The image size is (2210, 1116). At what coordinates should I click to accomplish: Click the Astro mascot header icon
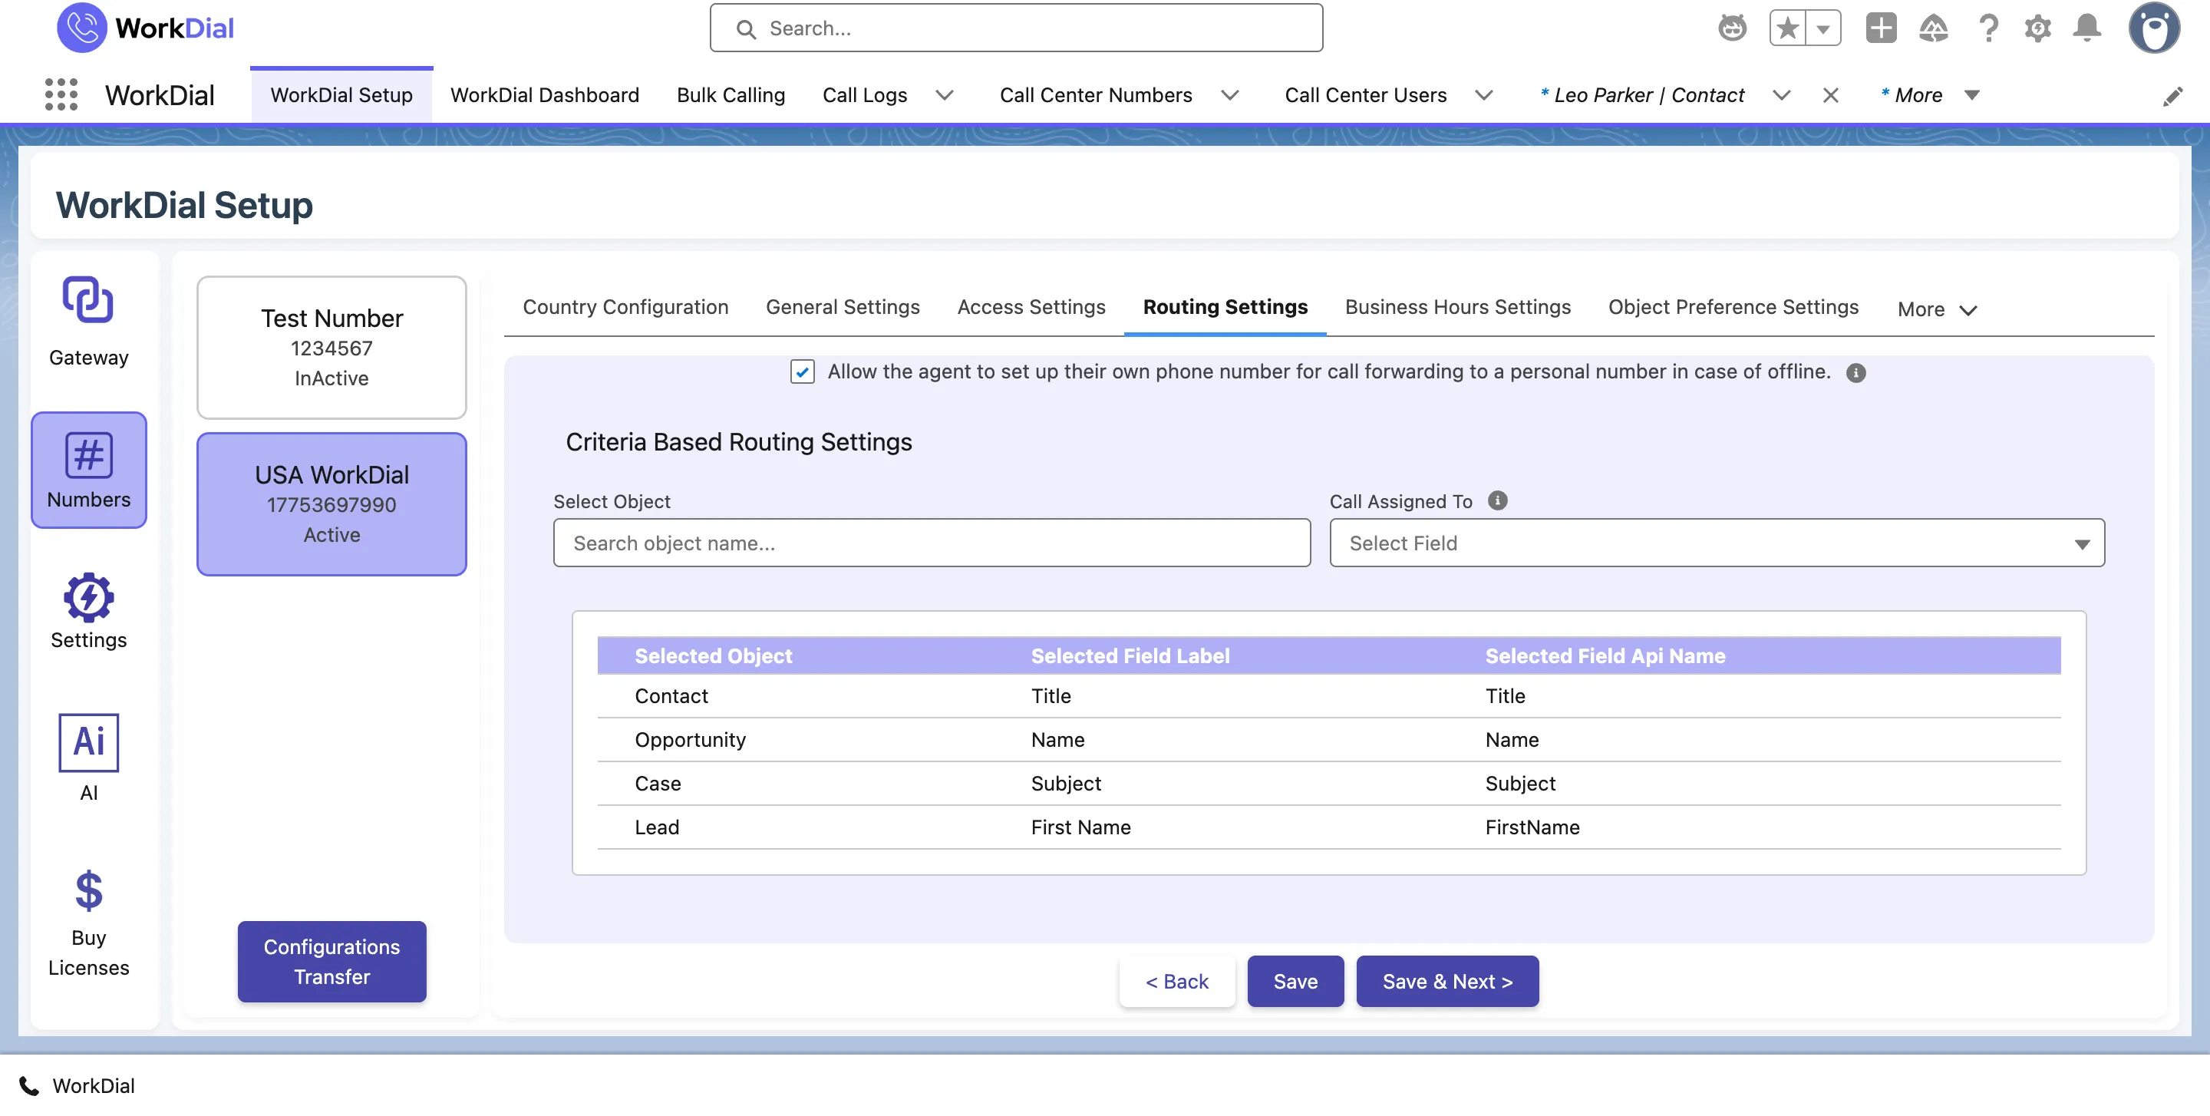1732,28
